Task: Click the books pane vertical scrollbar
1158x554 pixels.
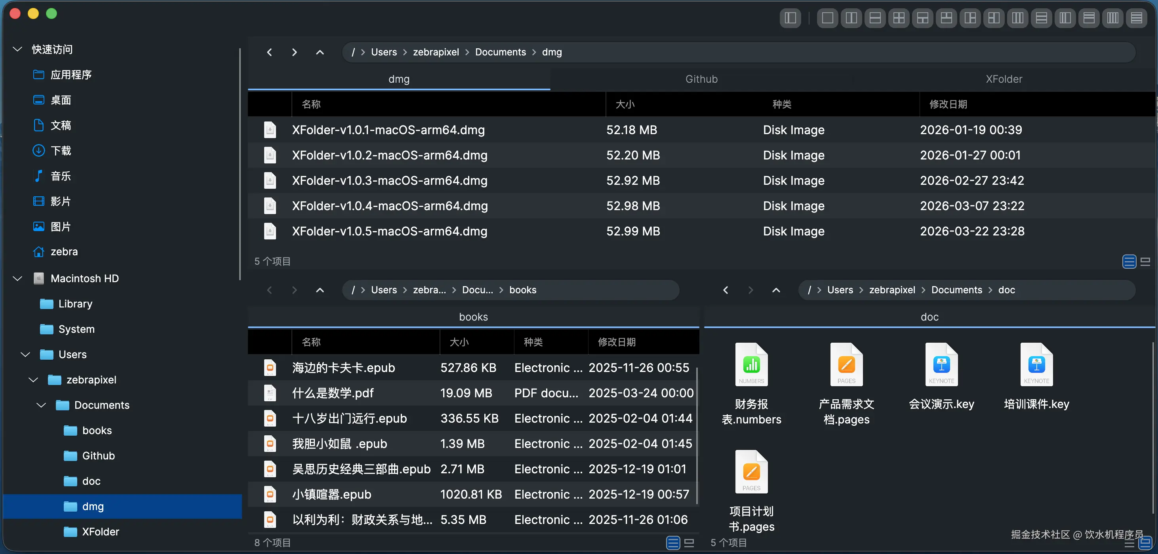Action: pyautogui.click(x=697, y=435)
